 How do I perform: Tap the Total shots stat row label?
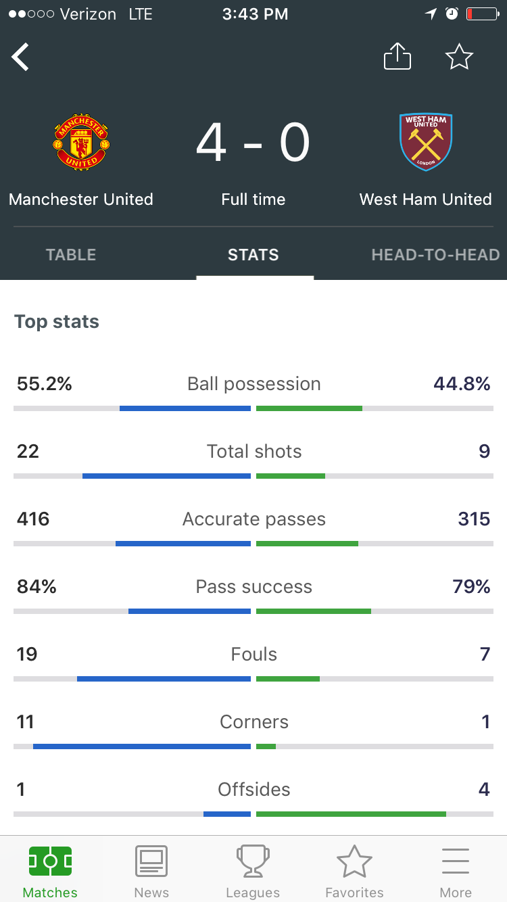[x=254, y=451]
